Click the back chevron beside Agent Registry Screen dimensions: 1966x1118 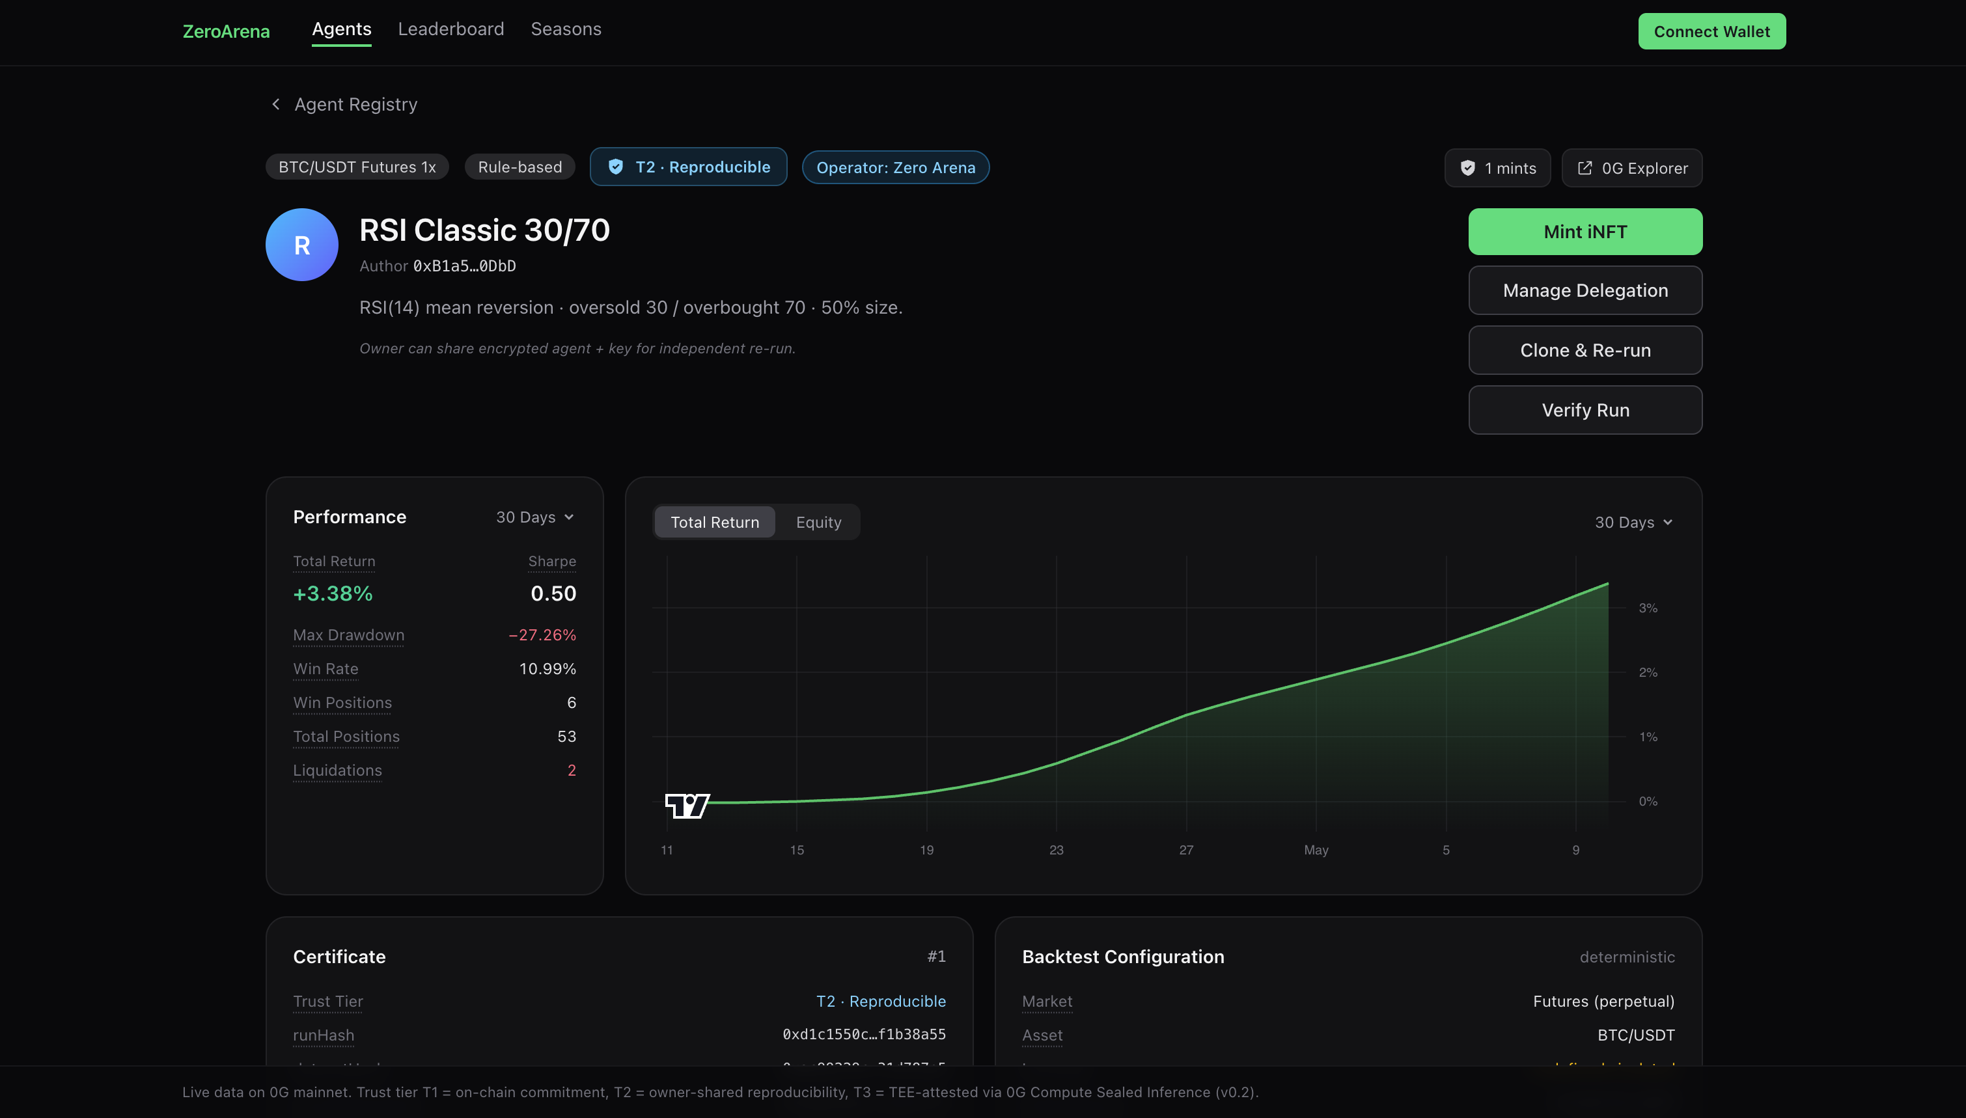pos(276,103)
